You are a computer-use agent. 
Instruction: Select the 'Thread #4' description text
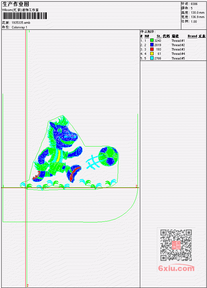(178, 54)
